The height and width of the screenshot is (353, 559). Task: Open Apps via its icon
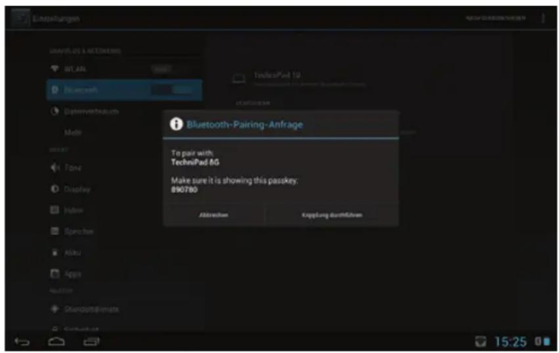click(55, 273)
